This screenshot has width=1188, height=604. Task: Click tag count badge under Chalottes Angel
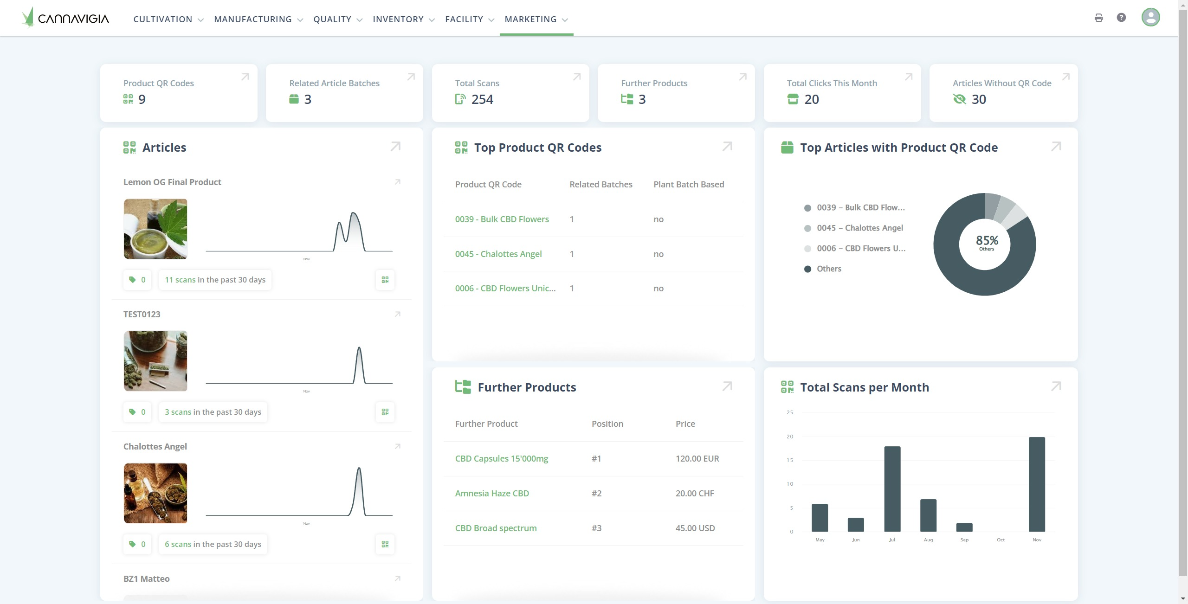[x=137, y=544]
